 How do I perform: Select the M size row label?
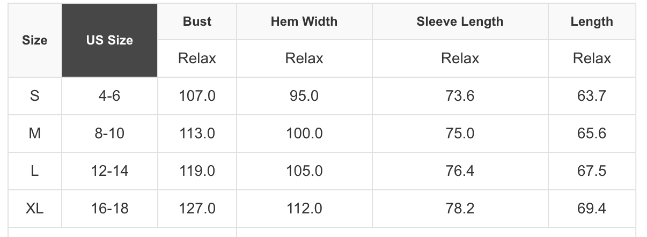[x=34, y=134]
